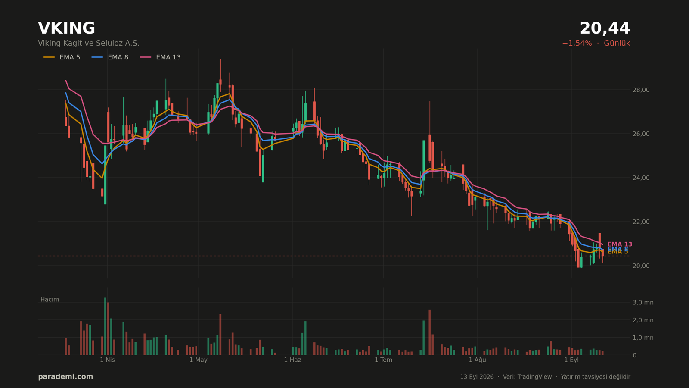
Task: Click the 1 Tem date axis label
Action: click(x=383, y=360)
